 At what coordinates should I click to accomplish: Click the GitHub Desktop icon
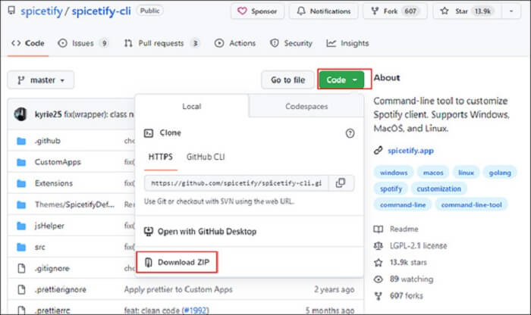[149, 232]
